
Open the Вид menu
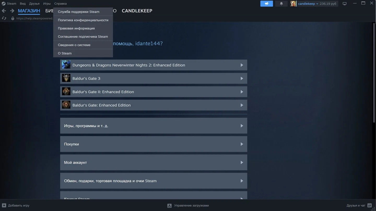coord(23,4)
